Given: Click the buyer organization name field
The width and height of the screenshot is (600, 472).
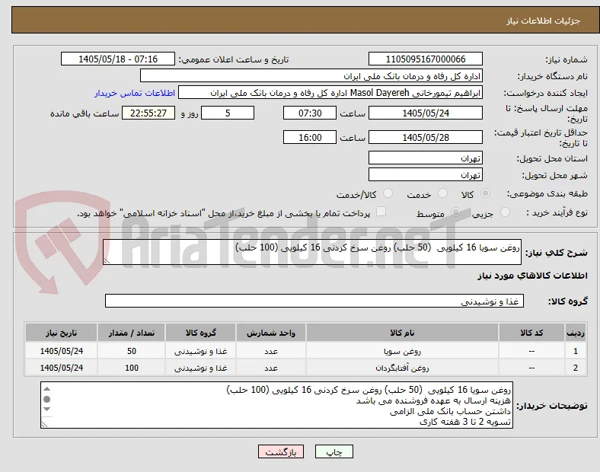Looking at the screenshot, I should point(311,75).
